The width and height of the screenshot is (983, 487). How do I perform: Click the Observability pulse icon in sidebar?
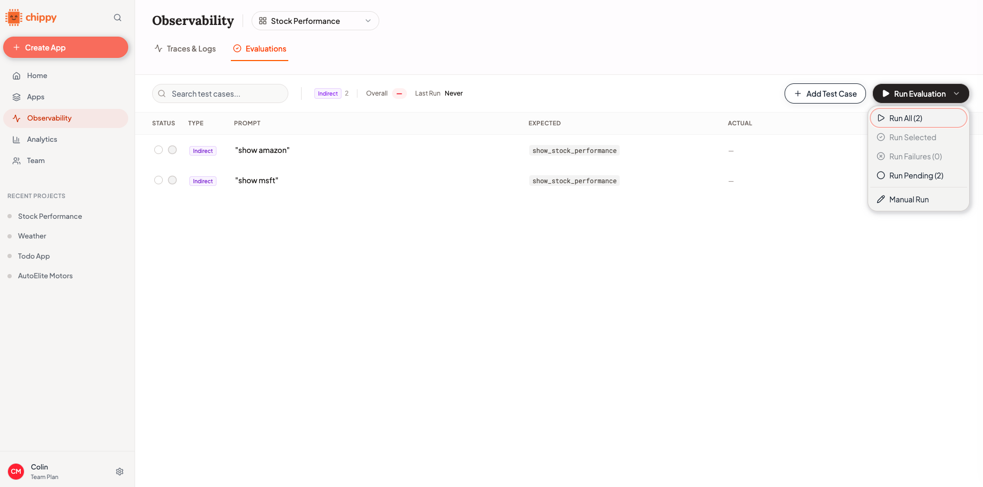[x=16, y=118]
